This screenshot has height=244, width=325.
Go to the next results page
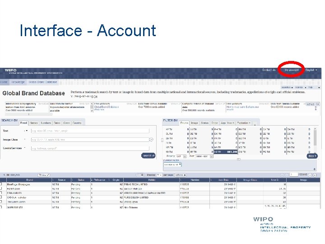tap(310, 175)
